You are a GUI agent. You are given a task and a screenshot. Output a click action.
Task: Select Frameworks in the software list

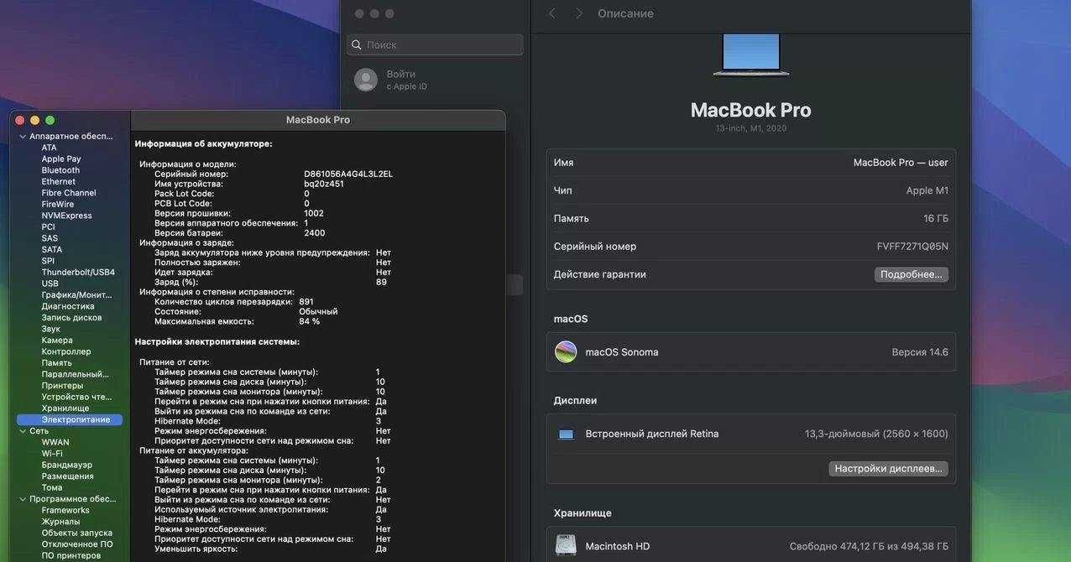(x=65, y=510)
